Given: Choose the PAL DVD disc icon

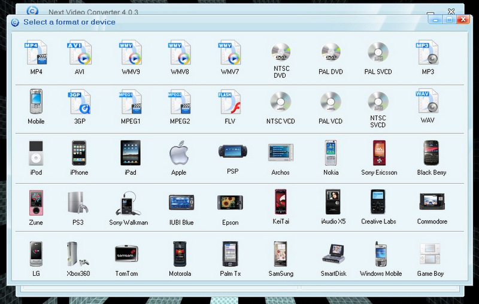Looking at the screenshot, I should pos(331,52).
